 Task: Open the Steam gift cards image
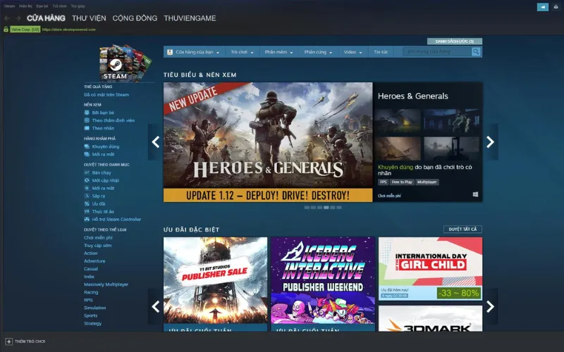point(125,63)
